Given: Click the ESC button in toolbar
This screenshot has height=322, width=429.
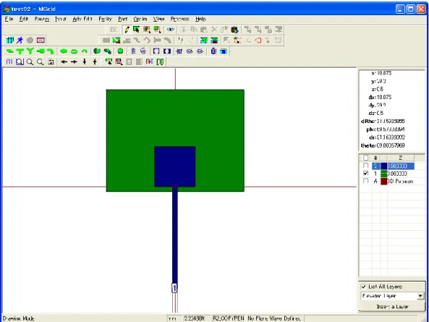Looking at the screenshot, I should click(114, 30).
